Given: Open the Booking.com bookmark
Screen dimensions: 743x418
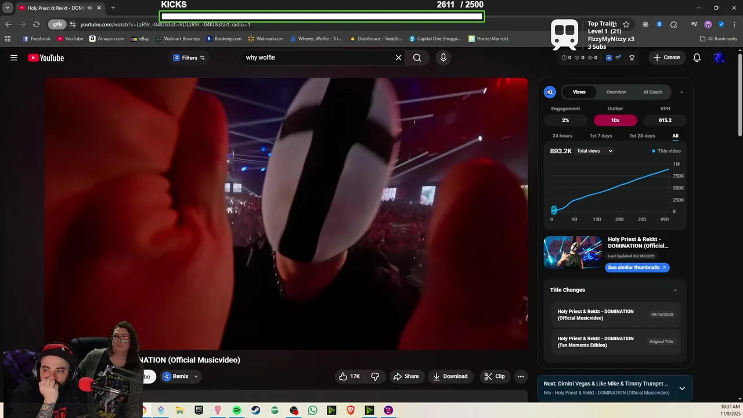Looking at the screenshot, I should coord(224,39).
